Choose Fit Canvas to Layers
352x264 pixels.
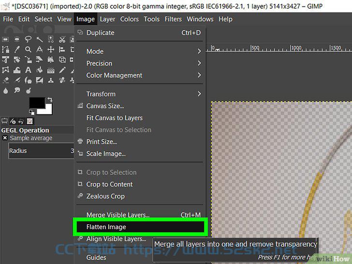click(x=140, y=118)
